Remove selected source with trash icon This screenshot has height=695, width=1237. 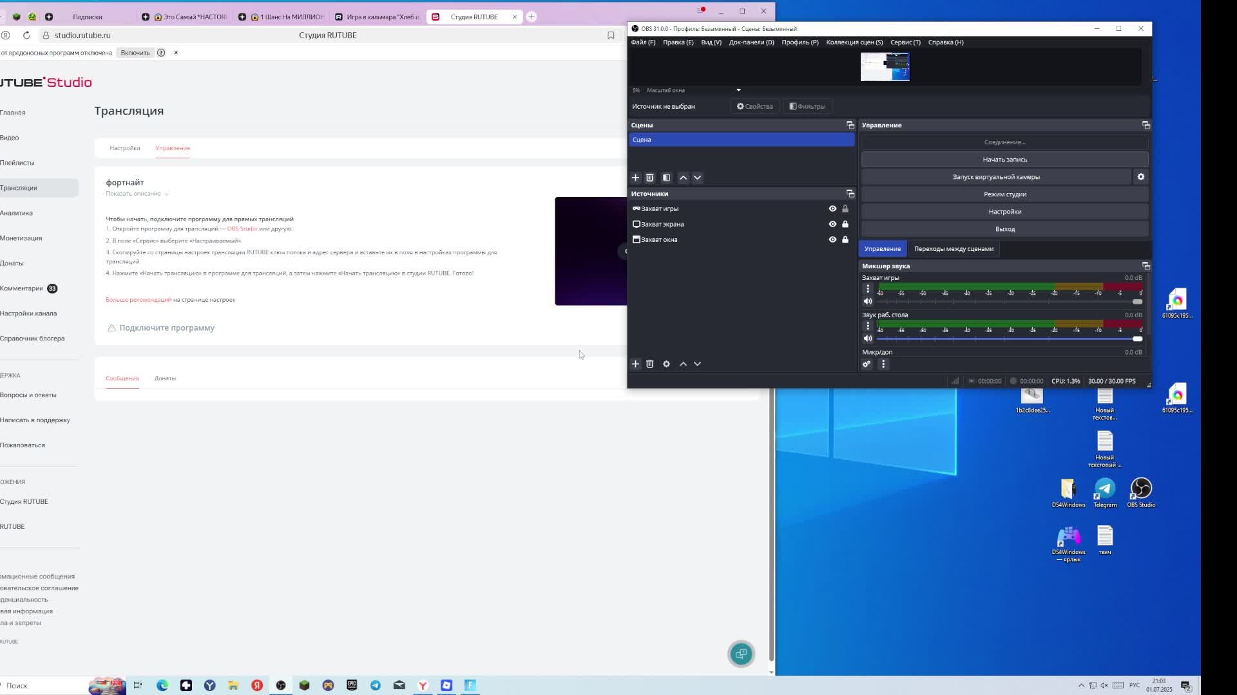649,364
